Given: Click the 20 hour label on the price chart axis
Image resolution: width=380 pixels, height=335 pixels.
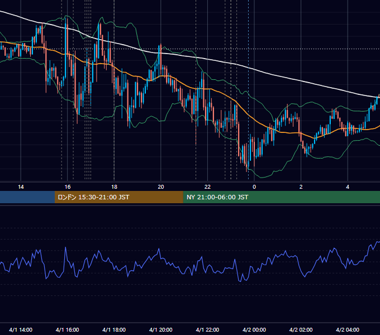Looking at the screenshot, I should coord(161,187).
